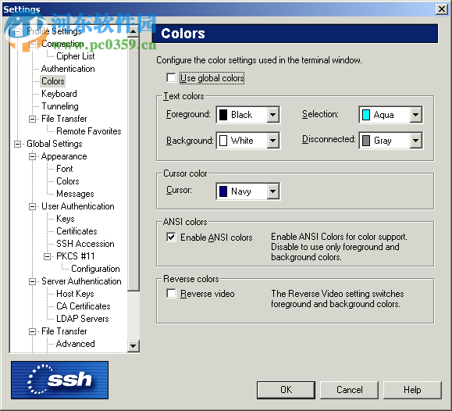This screenshot has width=452, height=411.
Task: Select Cipher List in the tree
Action: click(75, 56)
